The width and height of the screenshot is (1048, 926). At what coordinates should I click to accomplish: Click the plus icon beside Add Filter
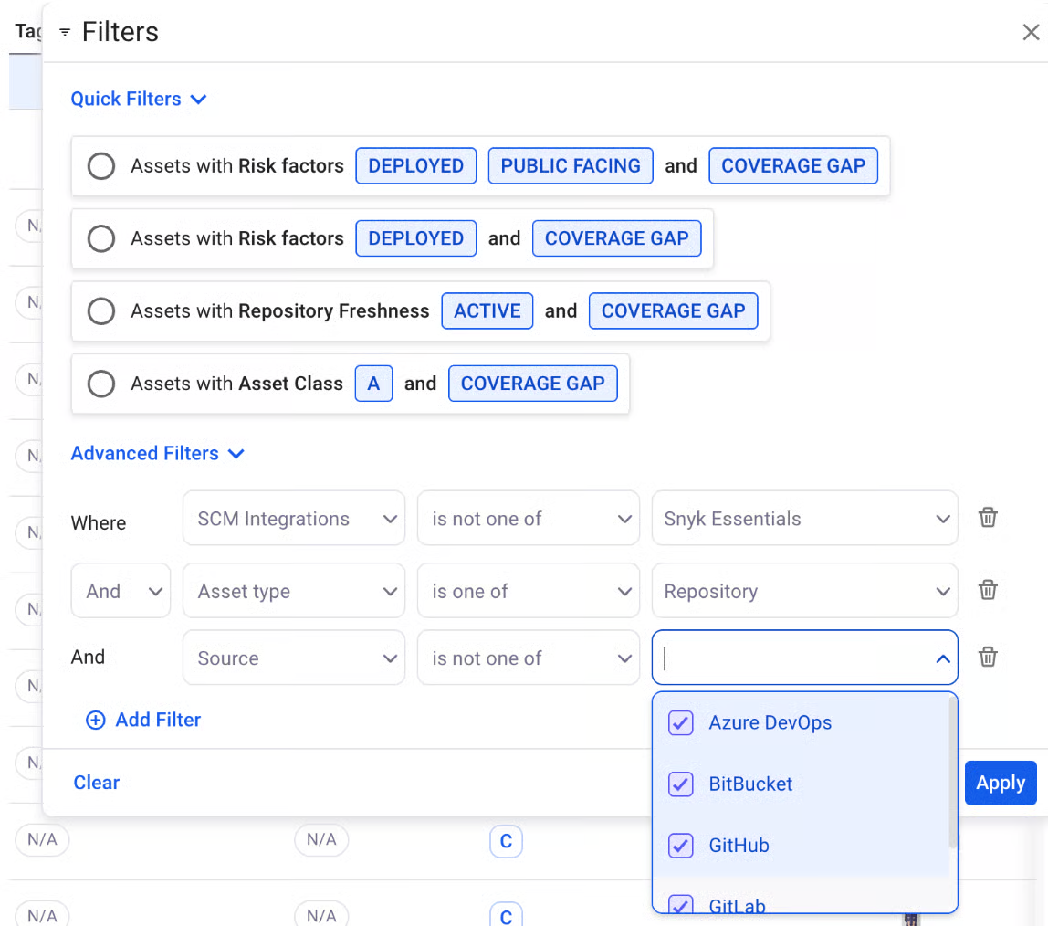[x=95, y=720]
